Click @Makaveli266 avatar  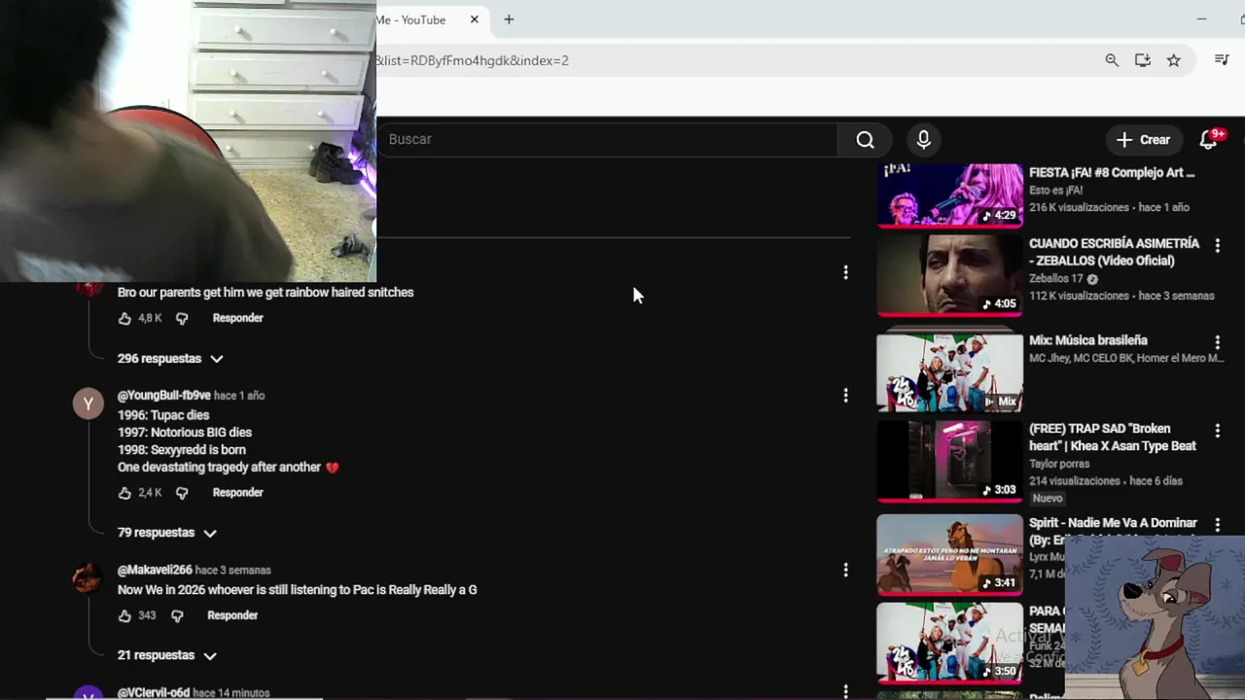89,578
